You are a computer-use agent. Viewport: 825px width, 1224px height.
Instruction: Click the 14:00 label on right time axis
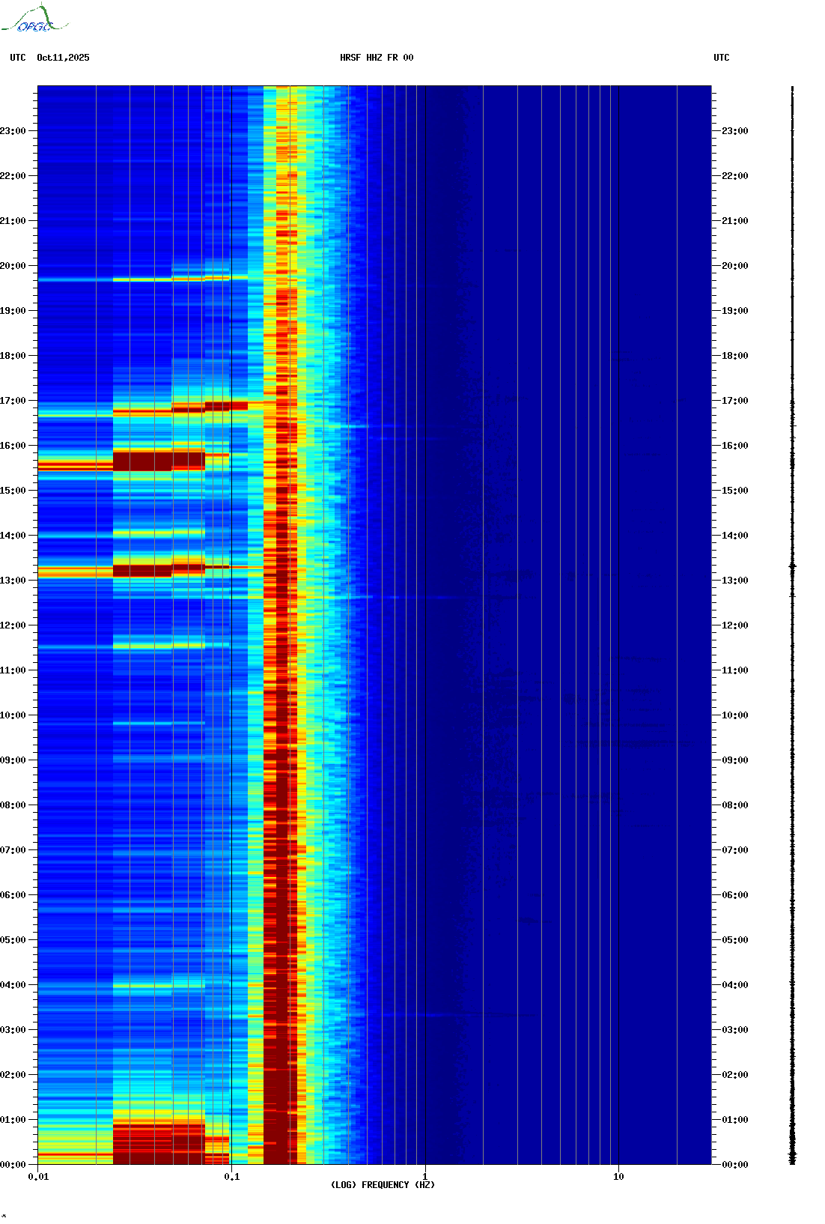(x=735, y=536)
